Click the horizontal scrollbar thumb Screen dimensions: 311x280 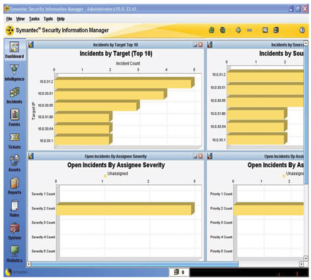coord(135,264)
